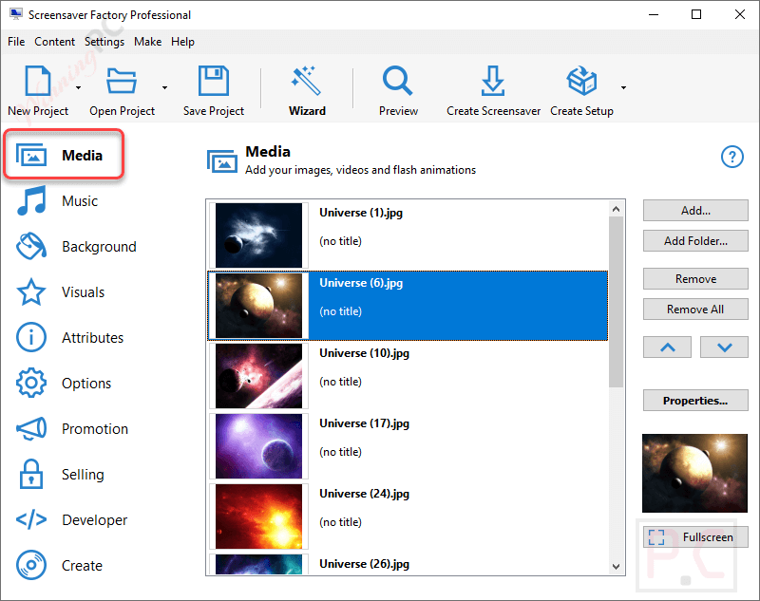The height and width of the screenshot is (601, 760).
Task: Open the Selling padlock section
Action: (x=60, y=474)
